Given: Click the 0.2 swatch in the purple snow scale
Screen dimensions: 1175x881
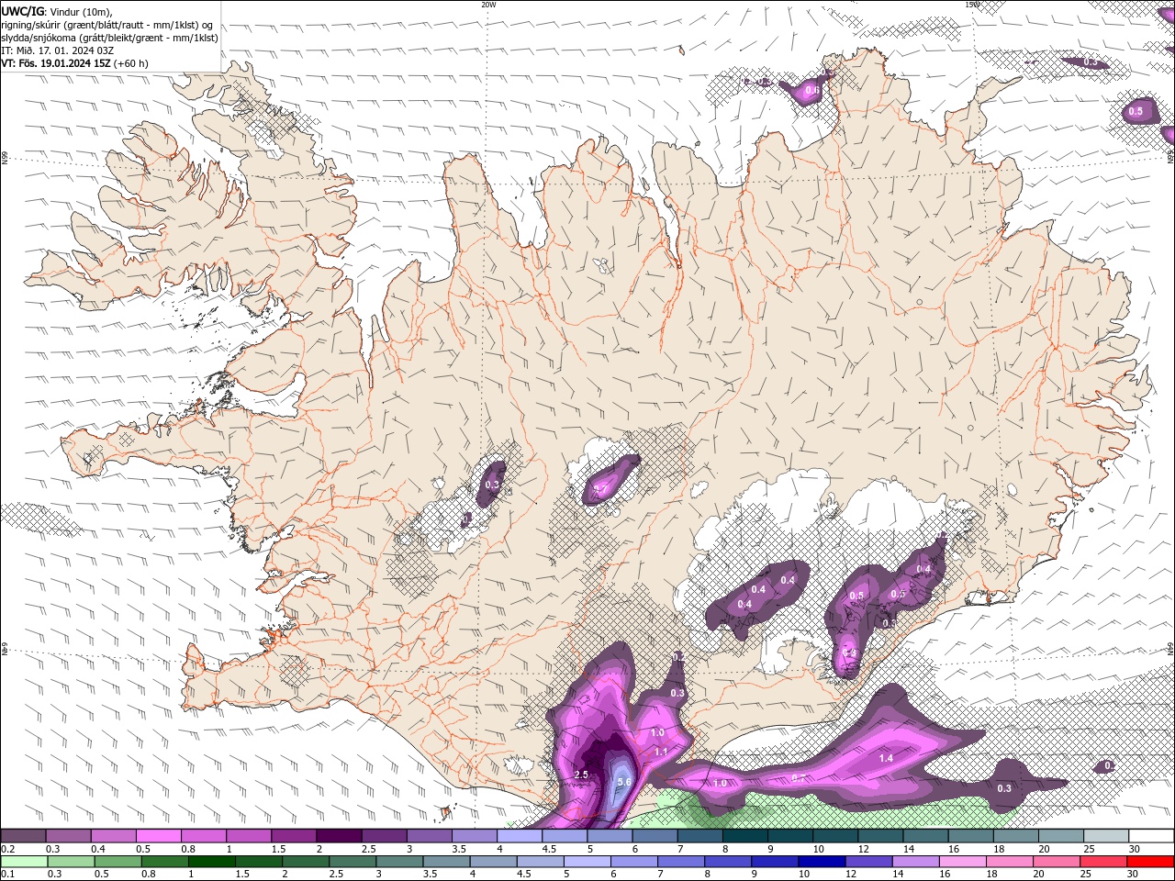Looking at the screenshot, I should pyautogui.click(x=23, y=836).
